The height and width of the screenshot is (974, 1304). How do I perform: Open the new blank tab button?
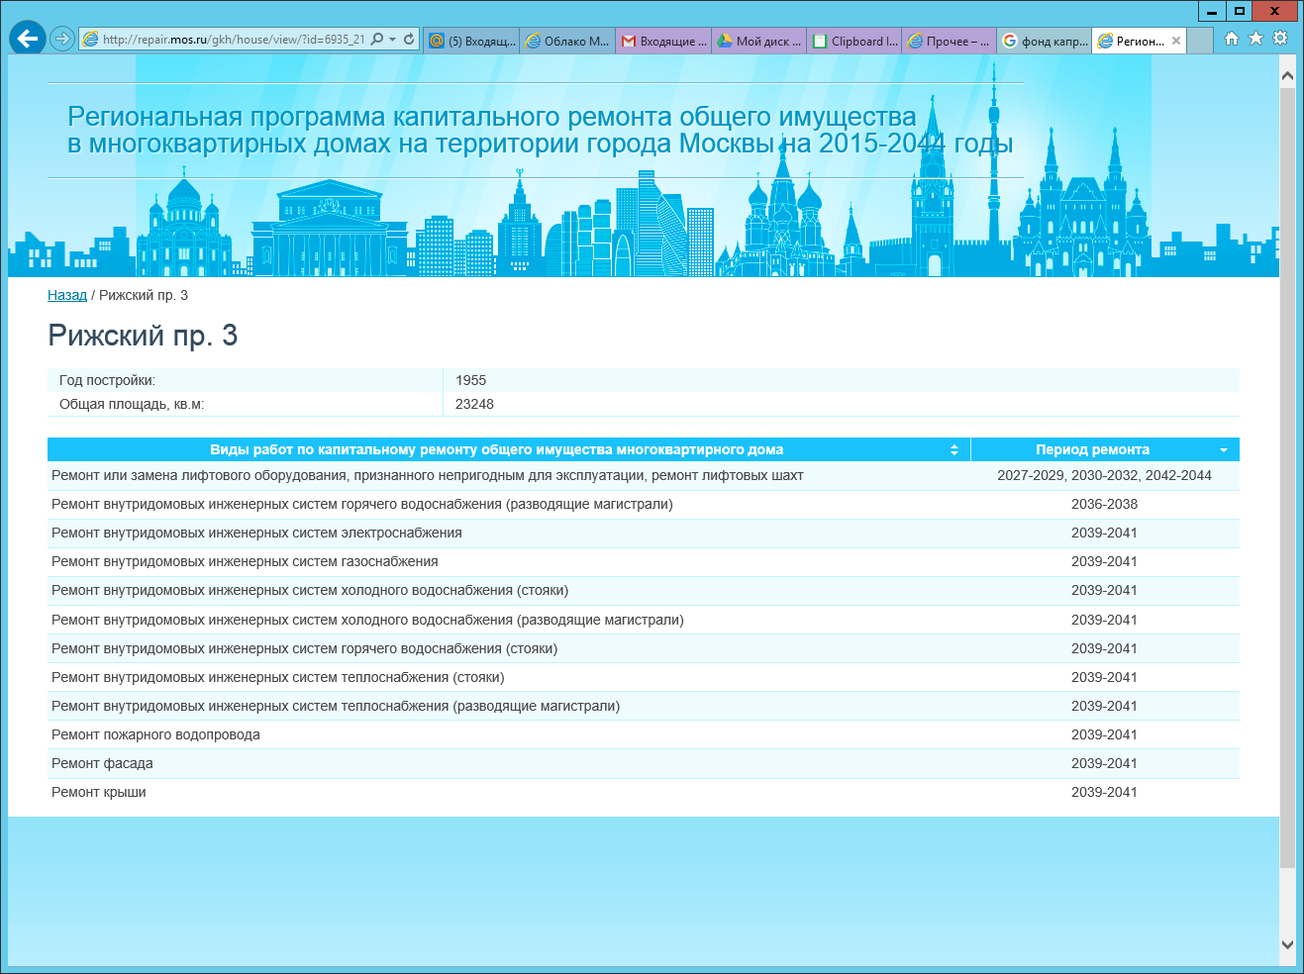coord(1199,41)
